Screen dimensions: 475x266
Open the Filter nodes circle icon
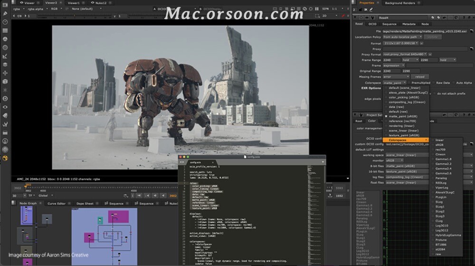point(5,47)
